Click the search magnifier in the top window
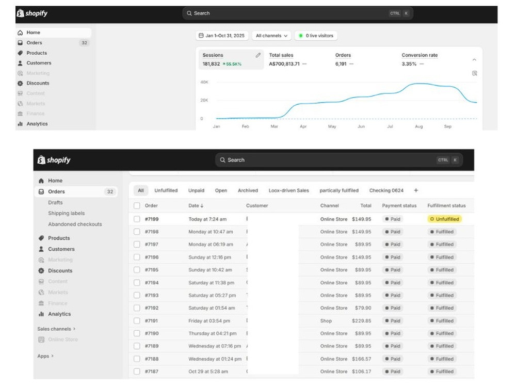Image resolution: width=516 pixels, height=387 pixels. (x=189, y=13)
